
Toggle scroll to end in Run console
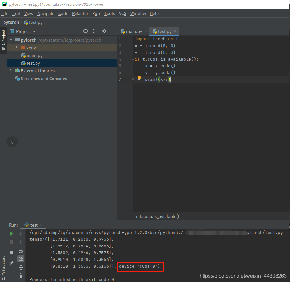tap(21, 259)
